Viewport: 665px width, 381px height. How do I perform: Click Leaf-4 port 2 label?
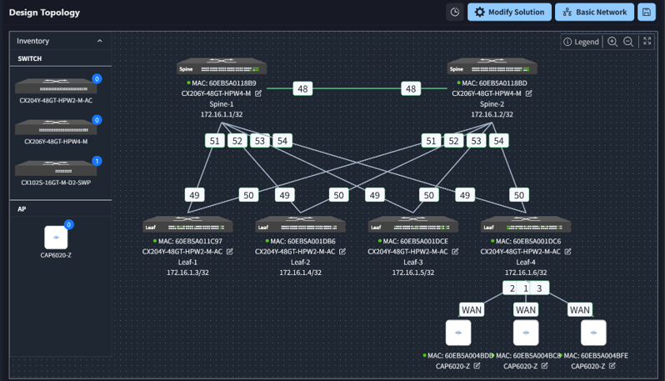coord(512,288)
